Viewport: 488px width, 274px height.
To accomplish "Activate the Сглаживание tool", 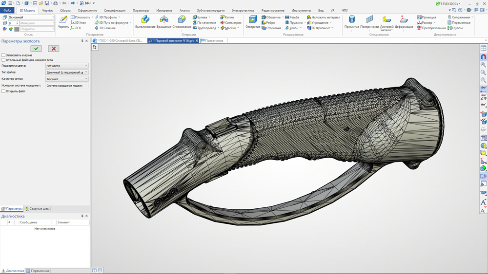I will (x=182, y=21).
